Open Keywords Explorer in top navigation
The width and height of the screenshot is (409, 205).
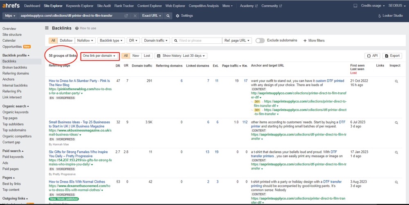click(80, 6)
